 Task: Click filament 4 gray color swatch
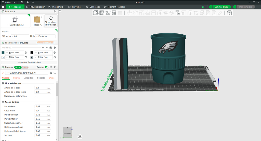coord(32,57)
